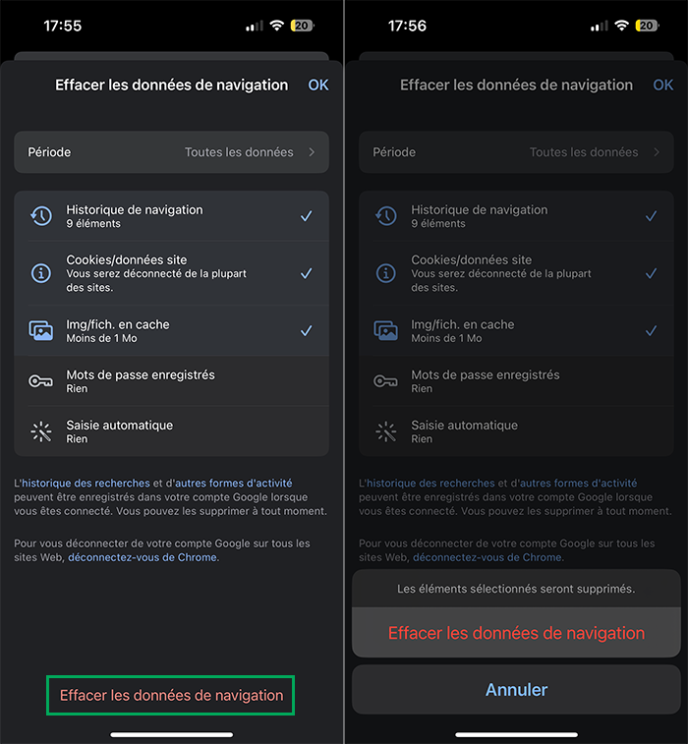Tap the history clock icon in left screen

41,216
